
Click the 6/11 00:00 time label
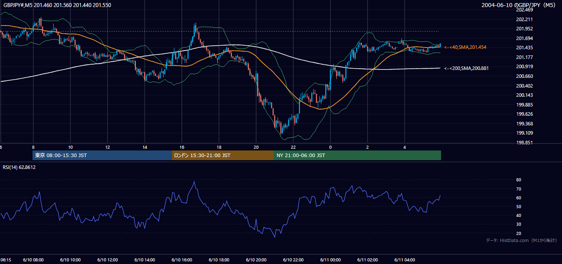(330, 260)
